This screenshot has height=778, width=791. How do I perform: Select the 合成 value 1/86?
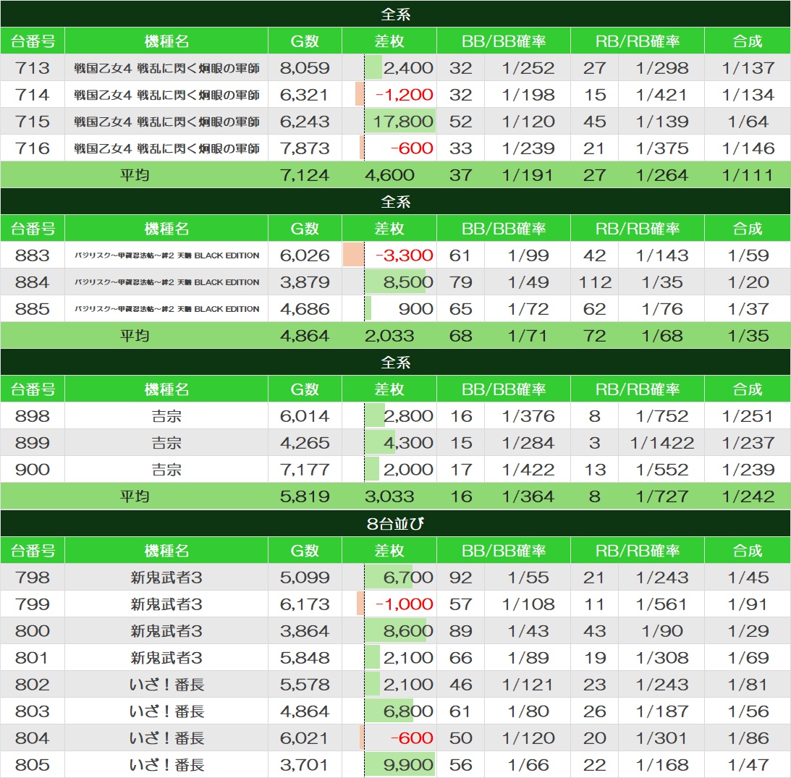pyautogui.click(x=748, y=737)
